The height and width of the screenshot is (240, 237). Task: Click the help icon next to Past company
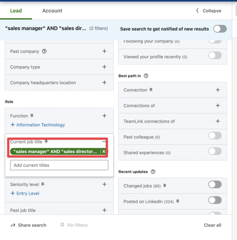(x=44, y=51)
